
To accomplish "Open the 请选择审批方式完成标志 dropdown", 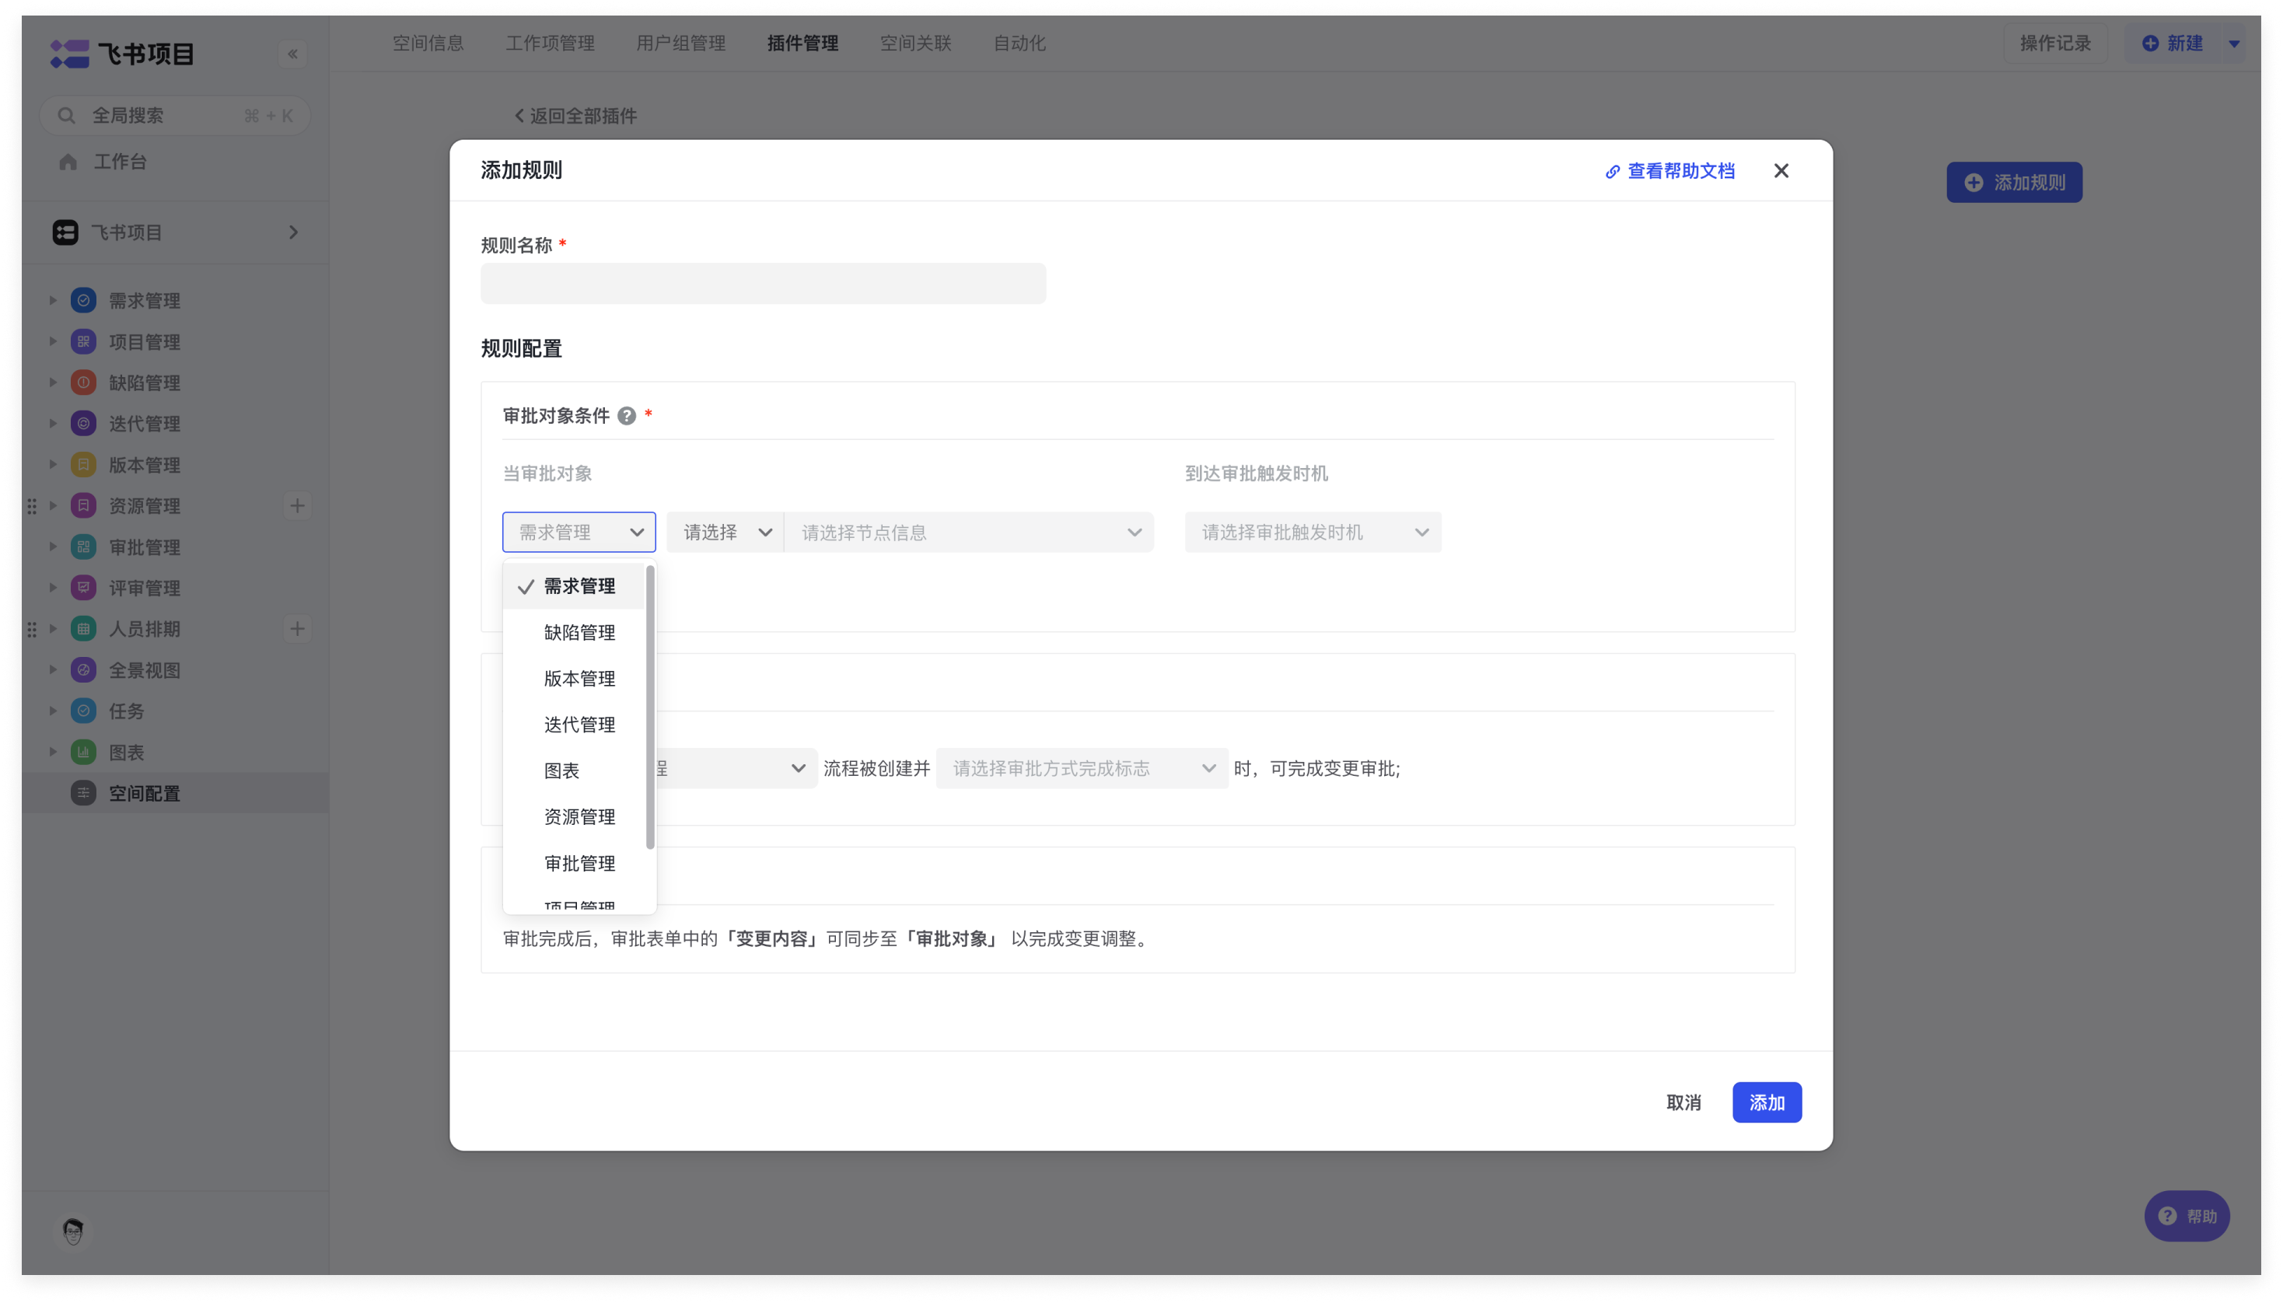I will 1082,769.
